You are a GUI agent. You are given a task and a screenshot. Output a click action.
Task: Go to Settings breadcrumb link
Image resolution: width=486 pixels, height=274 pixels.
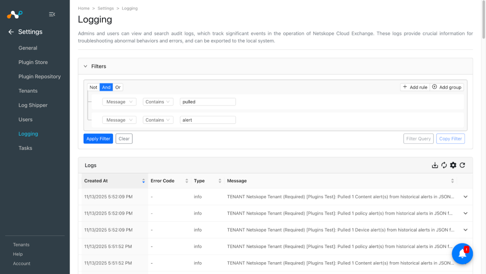tap(106, 9)
